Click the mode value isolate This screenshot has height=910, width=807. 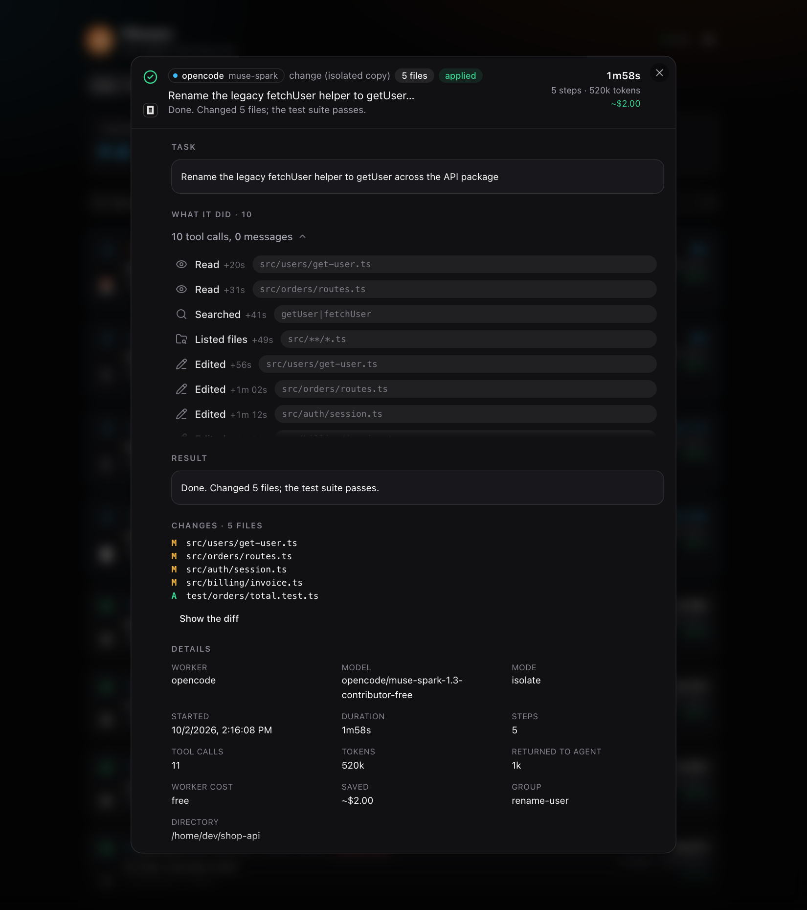(x=526, y=680)
